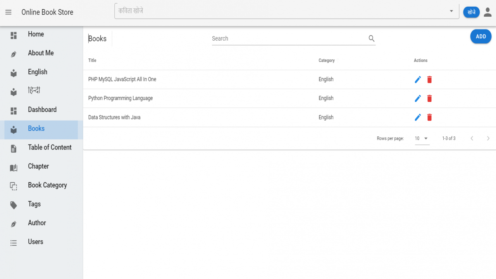Select the "PHP MySQL JavaScript All In One" title

(122, 79)
